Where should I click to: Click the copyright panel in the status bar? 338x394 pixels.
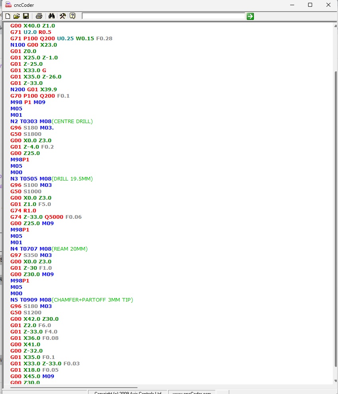pyautogui.click(x=128, y=393)
